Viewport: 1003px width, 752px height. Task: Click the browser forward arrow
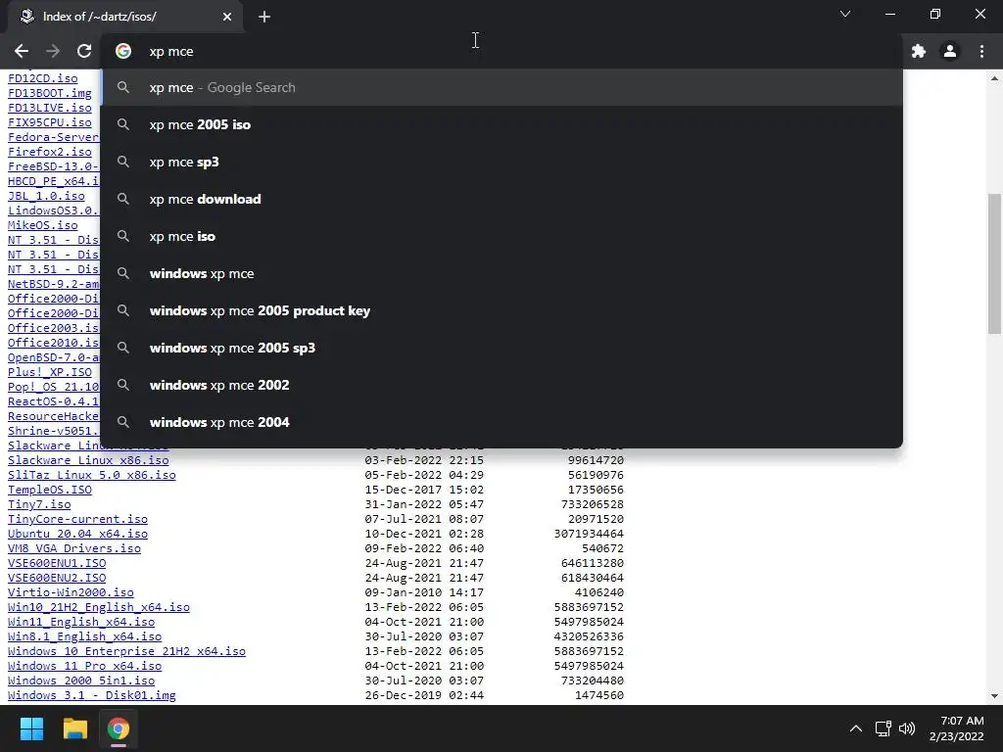[53, 51]
